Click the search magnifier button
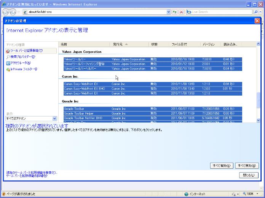 point(256,12)
